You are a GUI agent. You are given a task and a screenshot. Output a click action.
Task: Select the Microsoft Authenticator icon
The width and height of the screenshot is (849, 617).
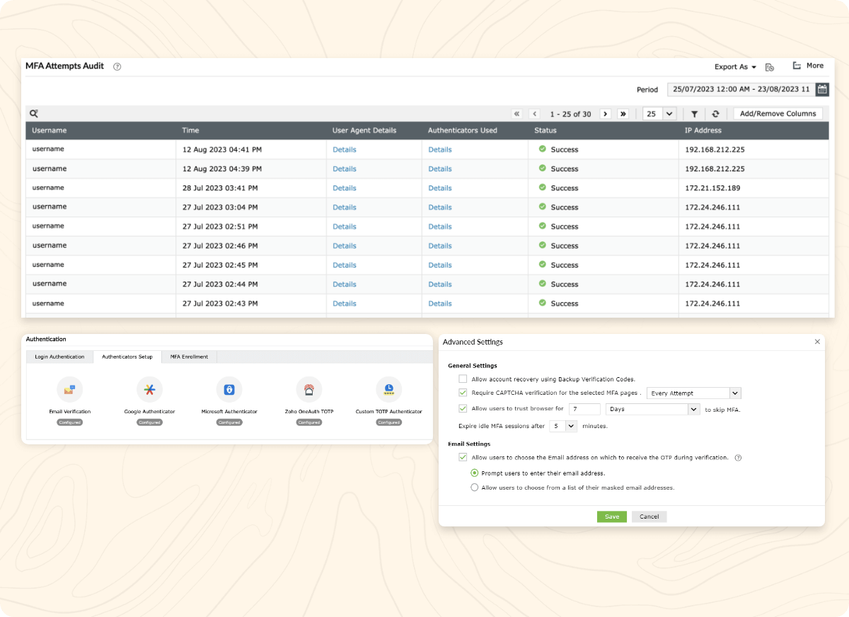[229, 389]
